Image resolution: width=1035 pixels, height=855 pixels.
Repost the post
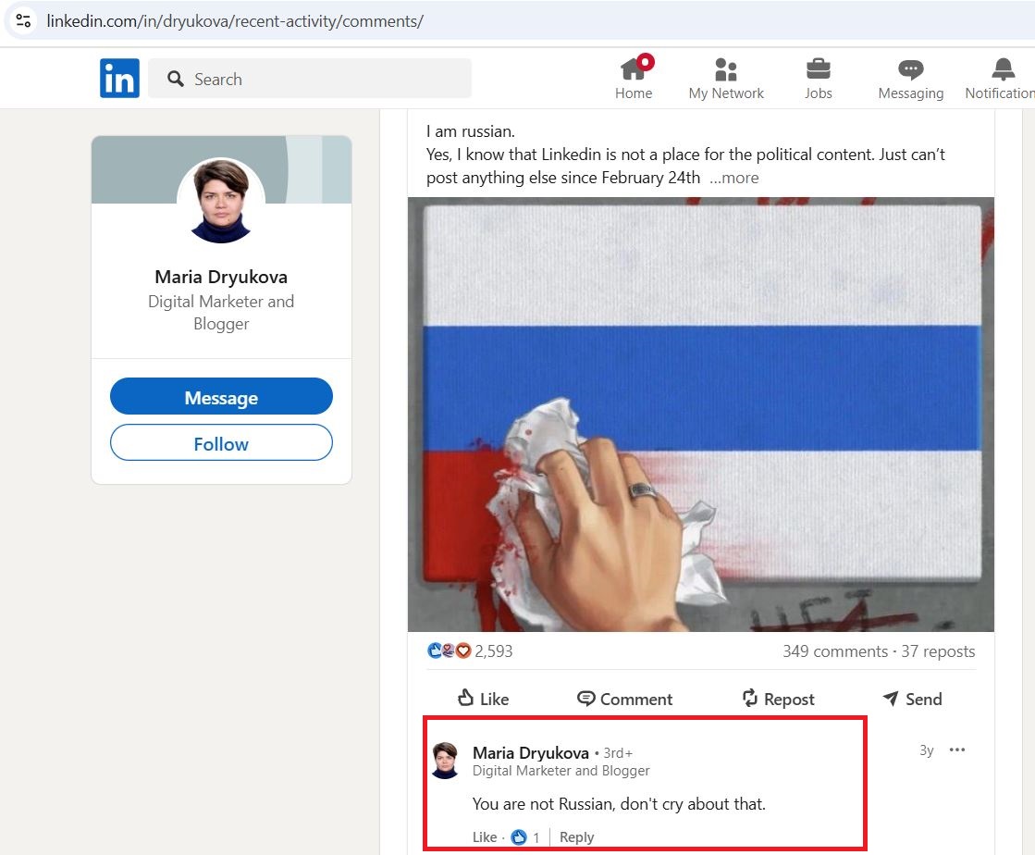tap(778, 699)
